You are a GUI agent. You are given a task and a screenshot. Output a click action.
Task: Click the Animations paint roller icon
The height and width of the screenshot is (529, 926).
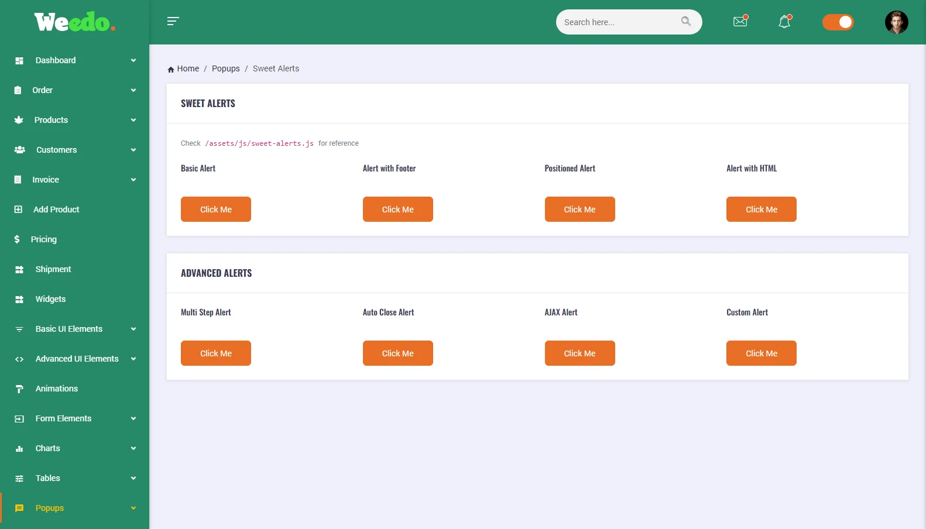pos(19,389)
